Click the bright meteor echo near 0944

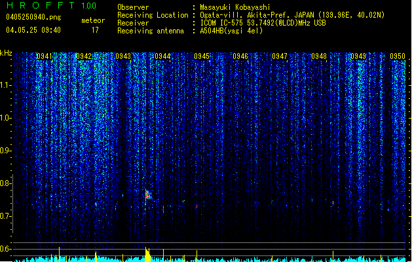147,195
